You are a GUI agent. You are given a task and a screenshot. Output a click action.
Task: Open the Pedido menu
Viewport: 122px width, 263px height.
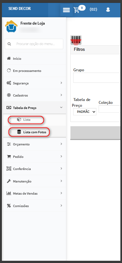[x=35, y=157]
